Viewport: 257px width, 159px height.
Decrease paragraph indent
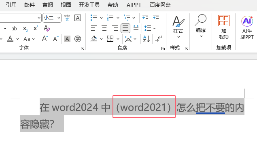(x=145, y=18)
